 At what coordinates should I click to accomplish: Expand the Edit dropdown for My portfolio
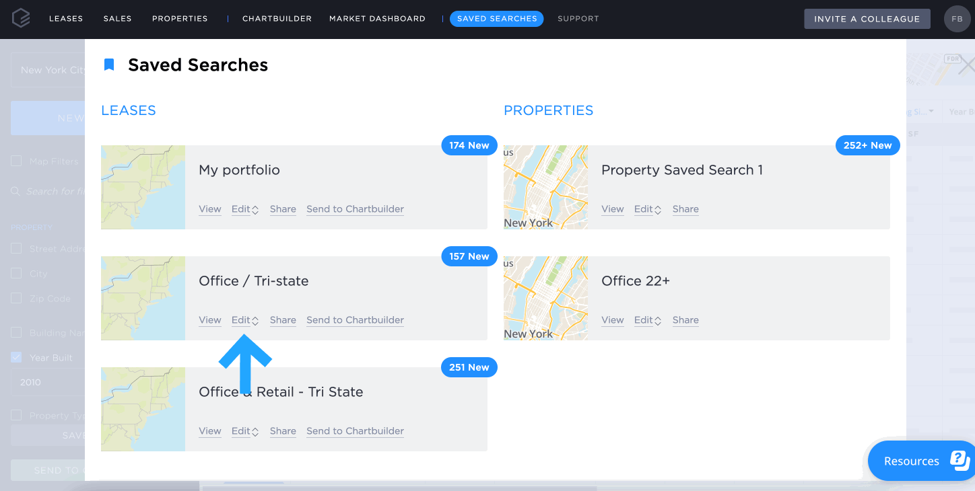pyautogui.click(x=245, y=209)
